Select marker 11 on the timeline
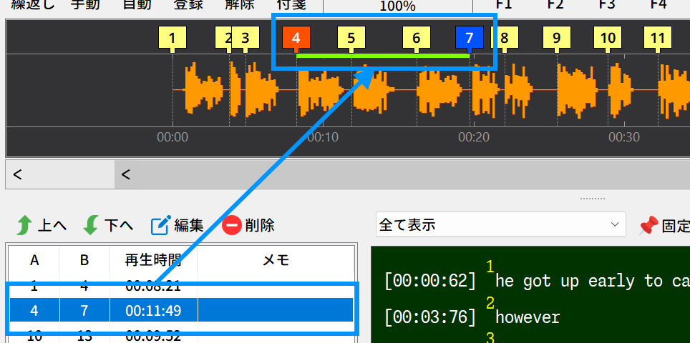This screenshot has height=343, width=690. point(658,38)
